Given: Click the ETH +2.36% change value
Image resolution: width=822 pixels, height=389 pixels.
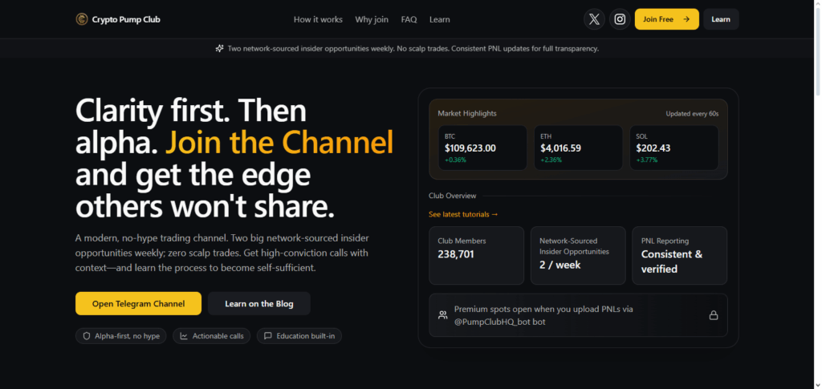Looking at the screenshot, I should coord(551,160).
